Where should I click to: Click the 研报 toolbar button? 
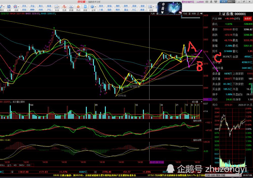[24, 10]
